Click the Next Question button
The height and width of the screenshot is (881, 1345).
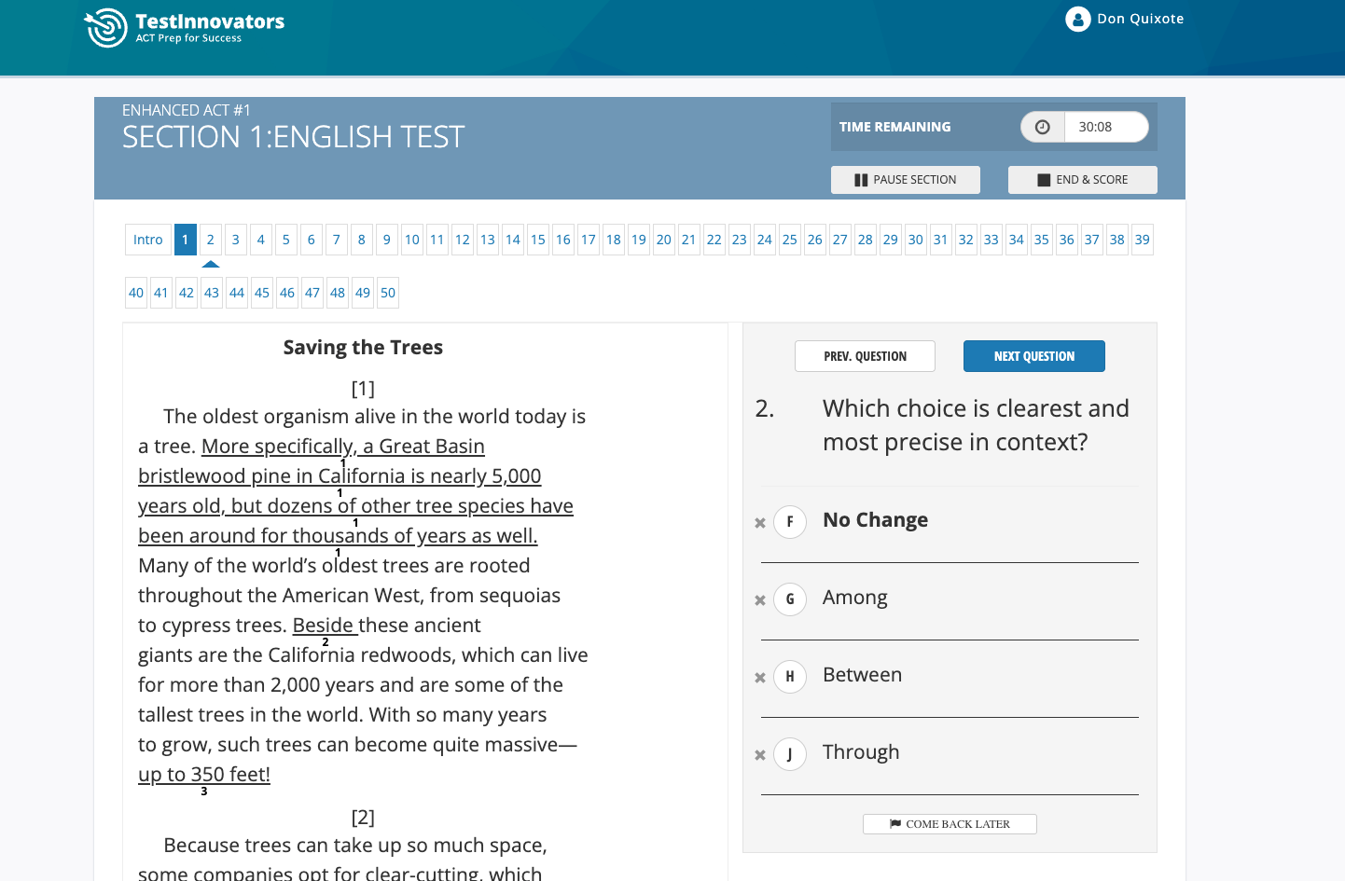click(1033, 355)
